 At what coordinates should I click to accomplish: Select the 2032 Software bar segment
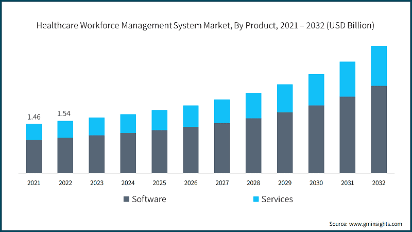pyautogui.click(x=379, y=129)
